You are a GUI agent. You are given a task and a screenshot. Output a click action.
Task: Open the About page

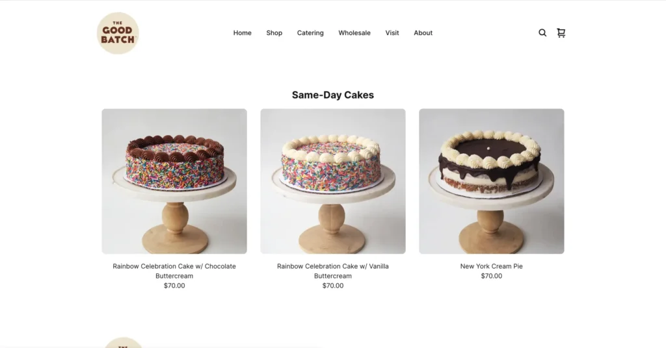click(423, 32)
